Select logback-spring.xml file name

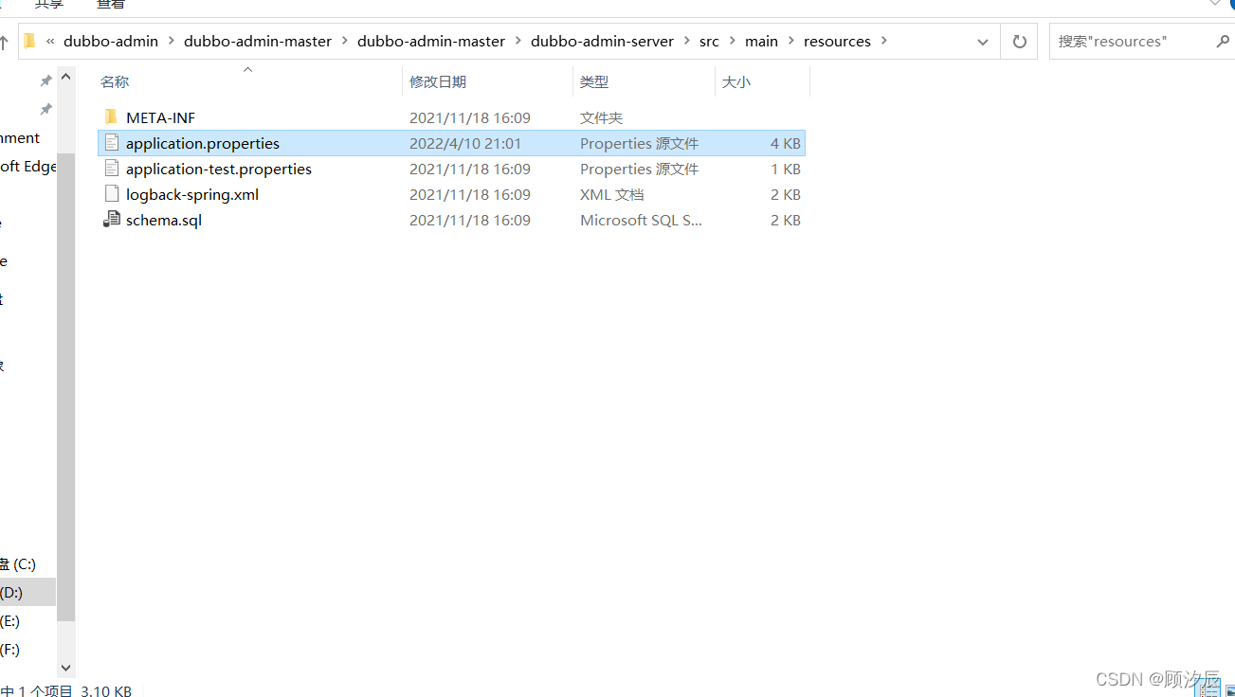(x=192, y=194)
